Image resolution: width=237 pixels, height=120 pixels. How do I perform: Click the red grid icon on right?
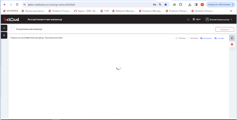tap(232, 44)
